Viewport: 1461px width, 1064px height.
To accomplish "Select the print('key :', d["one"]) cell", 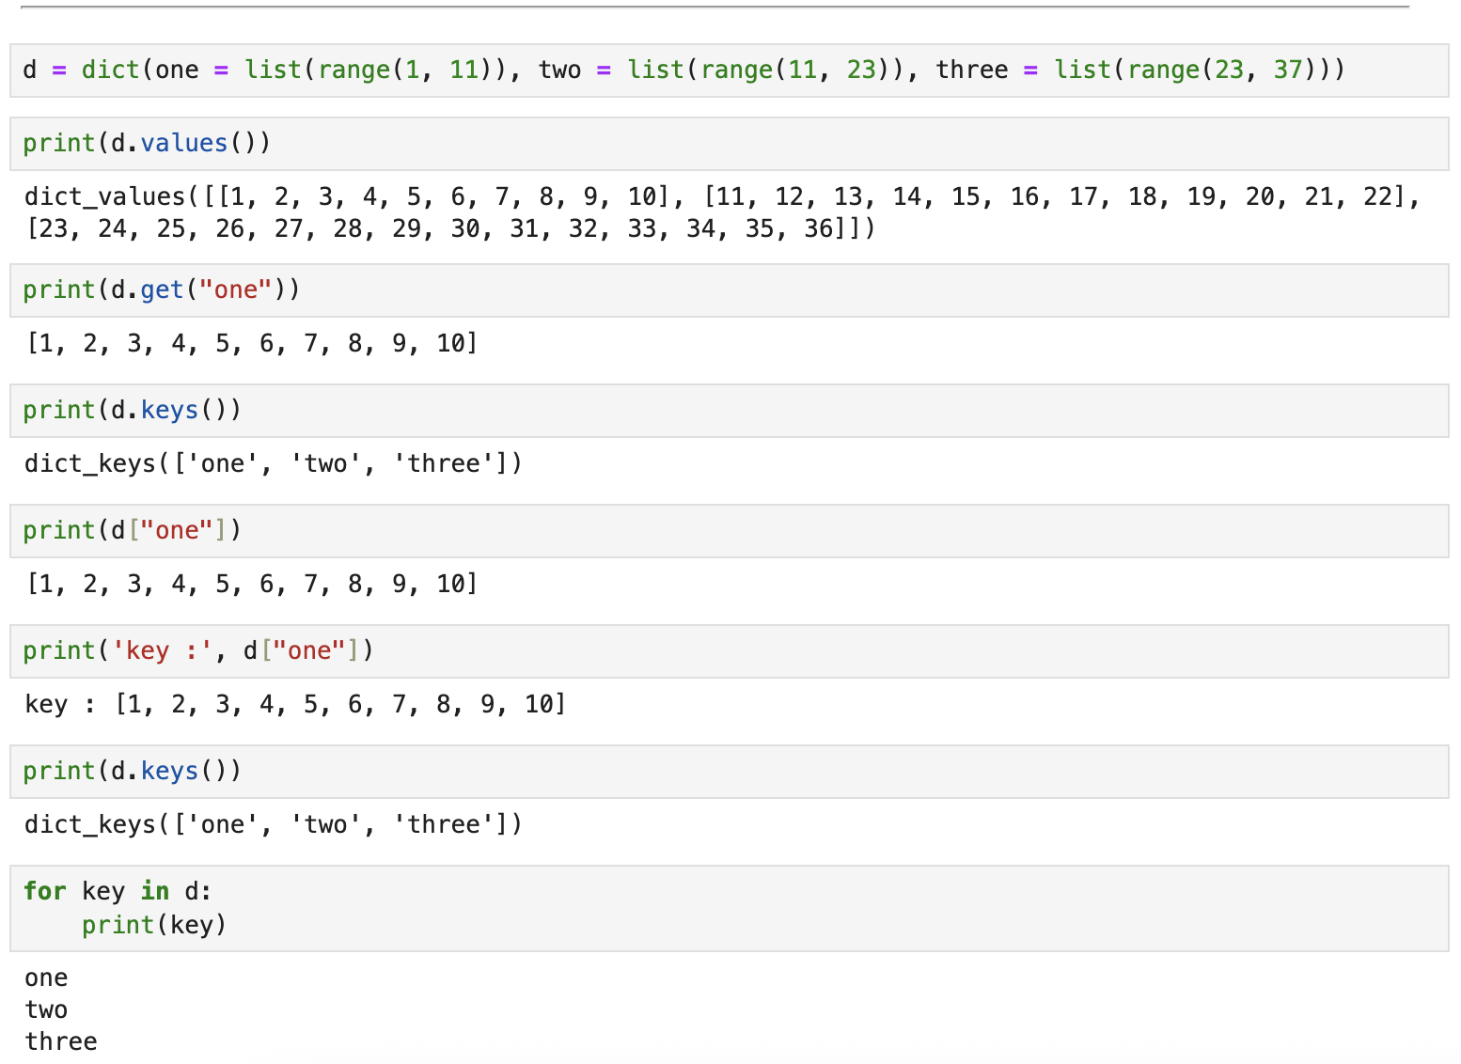I will 730,651.
